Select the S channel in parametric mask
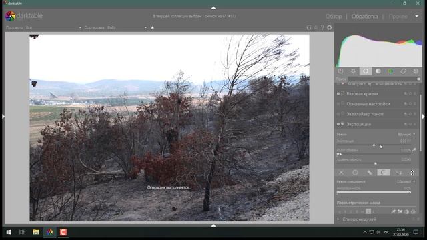The image size is (427, 240). coord(368,211)
